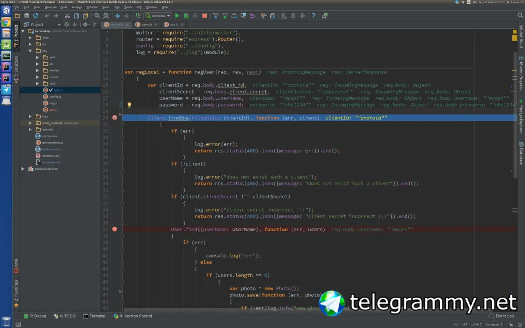This screenshot has height=328, width=525.
Task: Open Find with the magnifier toolbar icon
Action: [97, 16]
